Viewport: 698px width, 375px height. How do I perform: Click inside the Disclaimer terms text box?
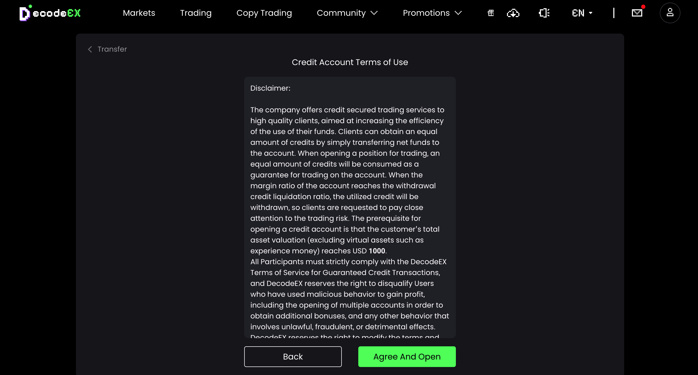pos(350,207)
